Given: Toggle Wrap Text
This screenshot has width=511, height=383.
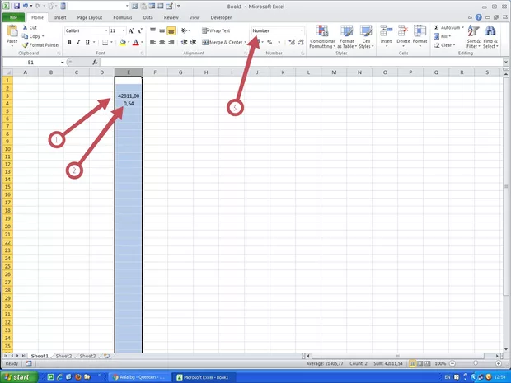Looking at the screenshot, I should (x=216, y=30).
